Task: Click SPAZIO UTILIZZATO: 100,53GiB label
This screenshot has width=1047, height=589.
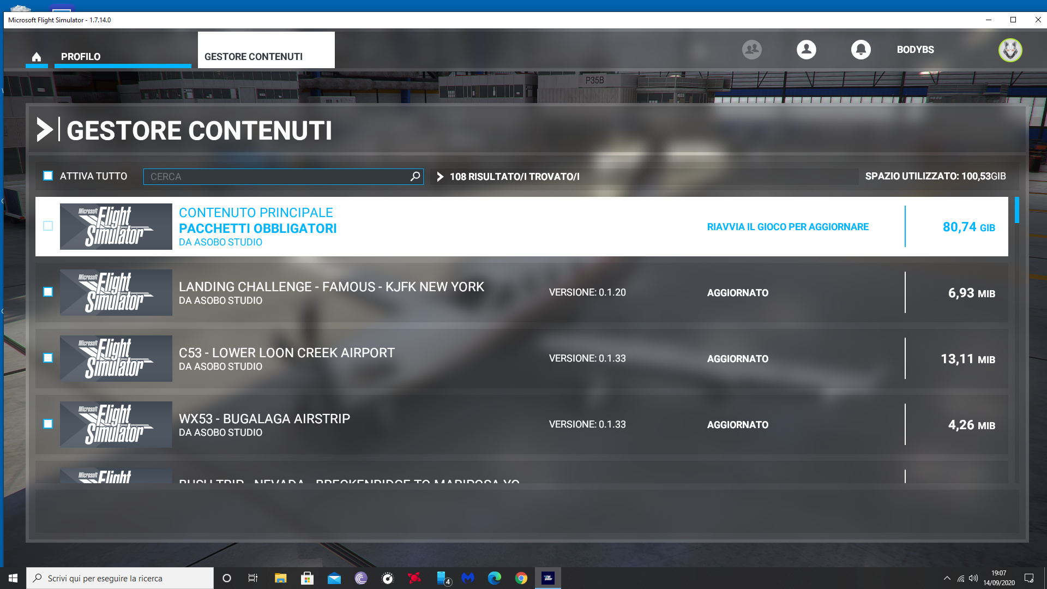Action: (935, 176)
